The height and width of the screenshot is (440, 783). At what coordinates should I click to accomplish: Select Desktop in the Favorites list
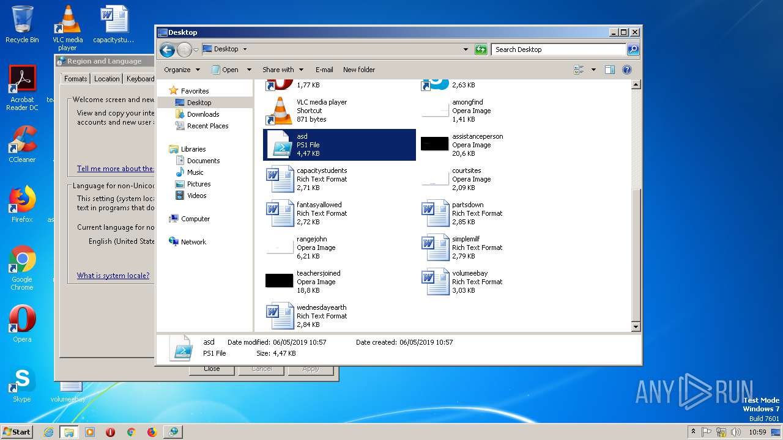[199, 103]
